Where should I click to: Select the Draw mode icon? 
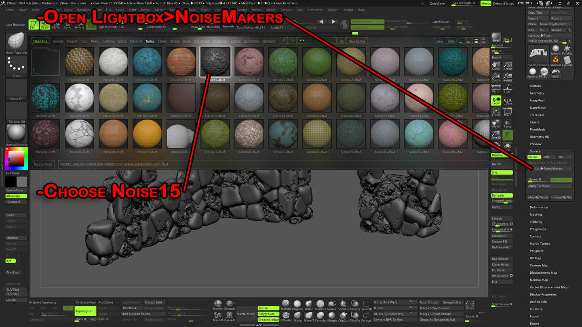click(45, 25)
